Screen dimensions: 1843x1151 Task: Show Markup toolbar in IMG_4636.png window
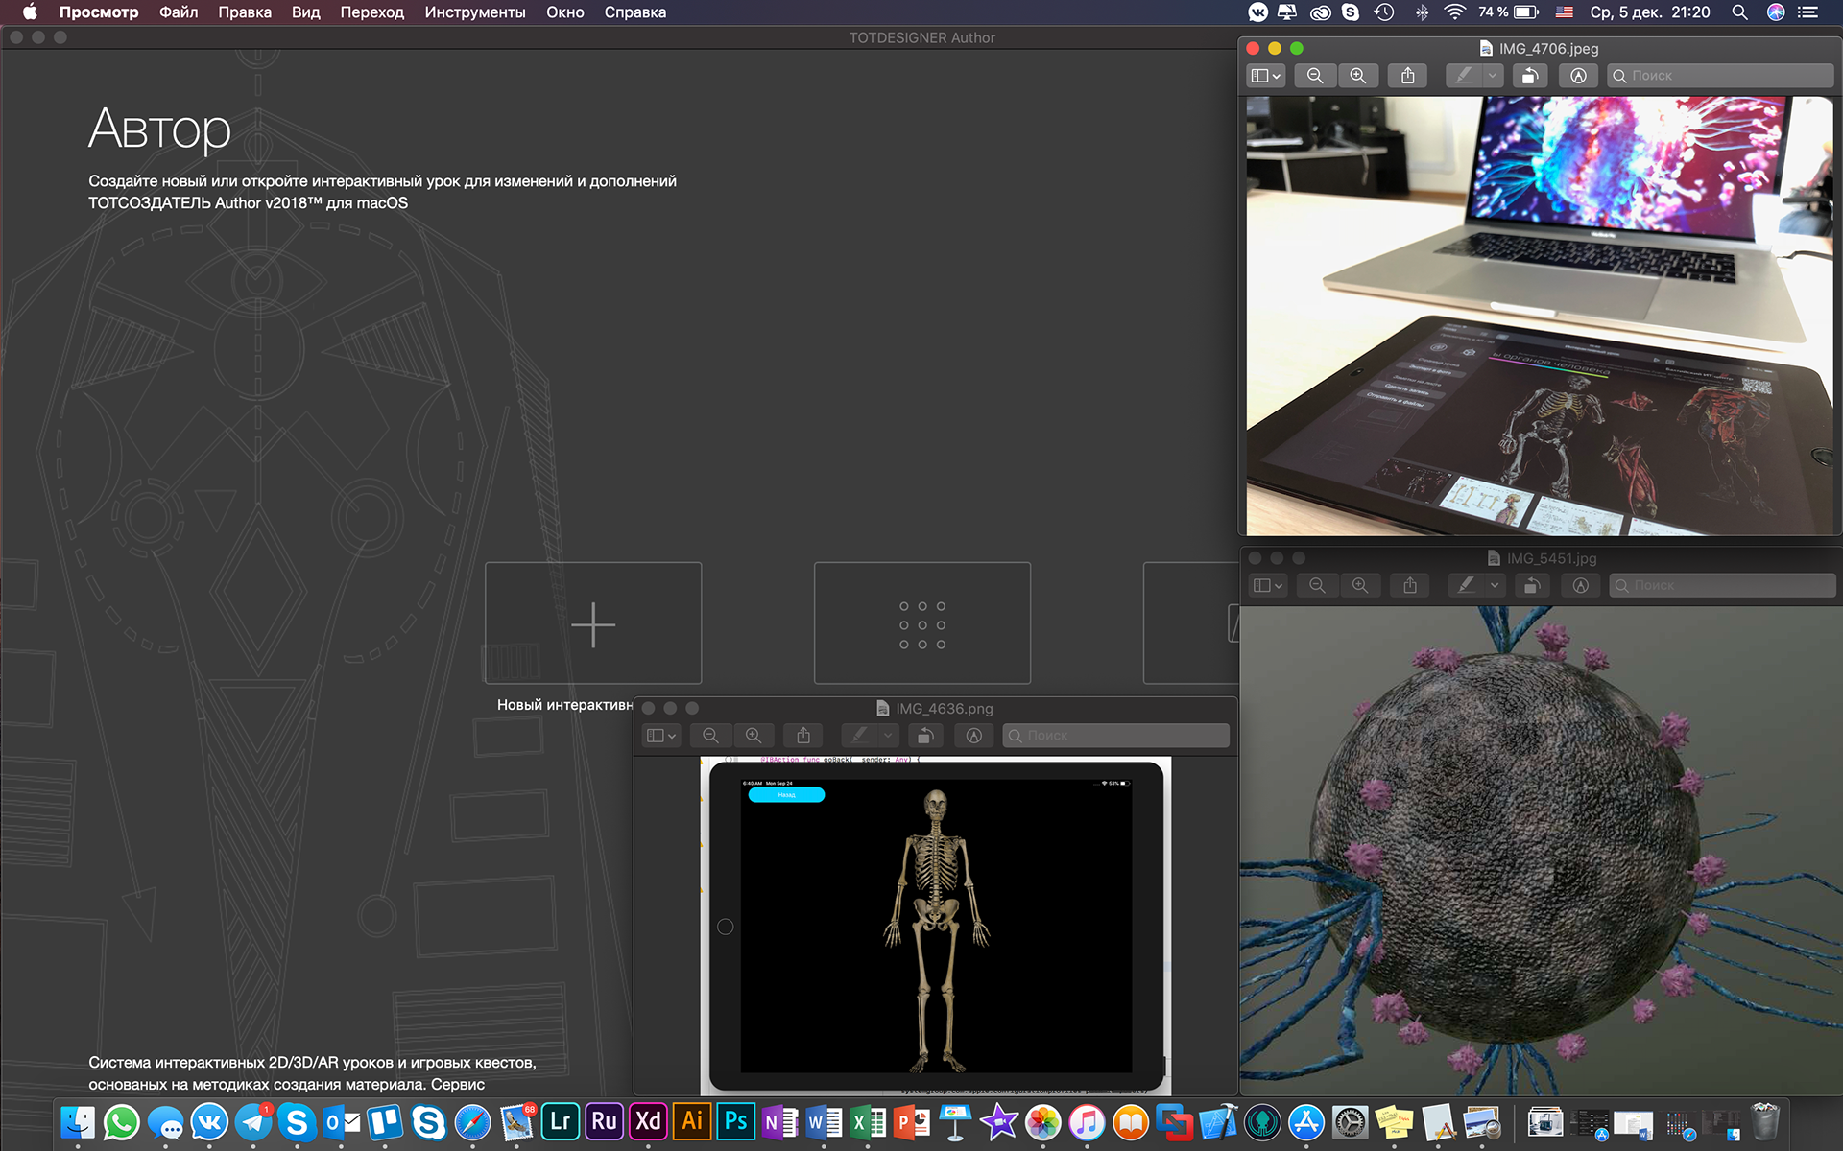tap(974, 736)
